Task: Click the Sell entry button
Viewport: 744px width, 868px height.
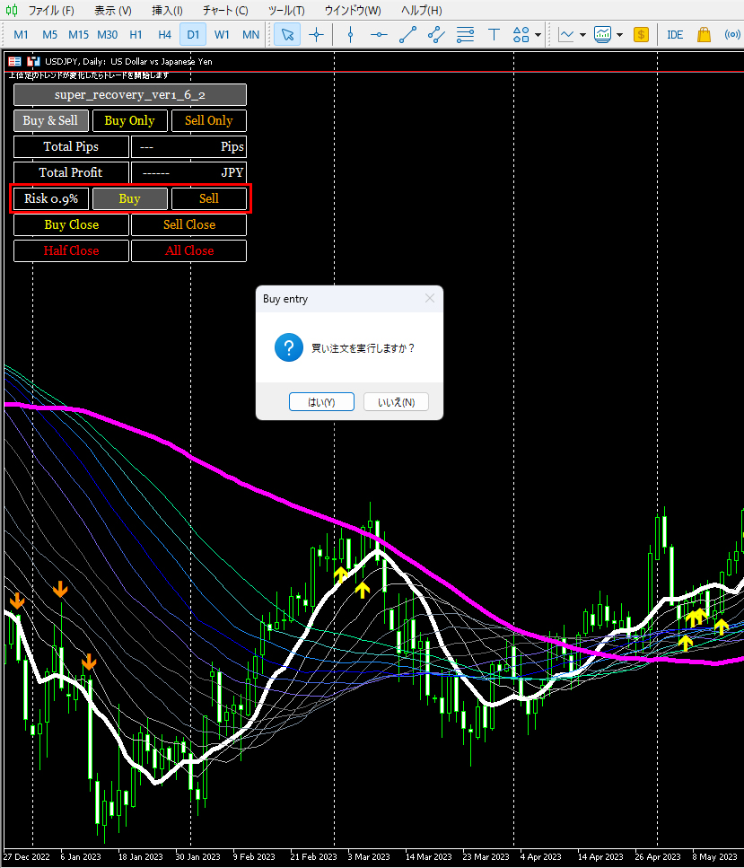Action: (x=209, y=198)
